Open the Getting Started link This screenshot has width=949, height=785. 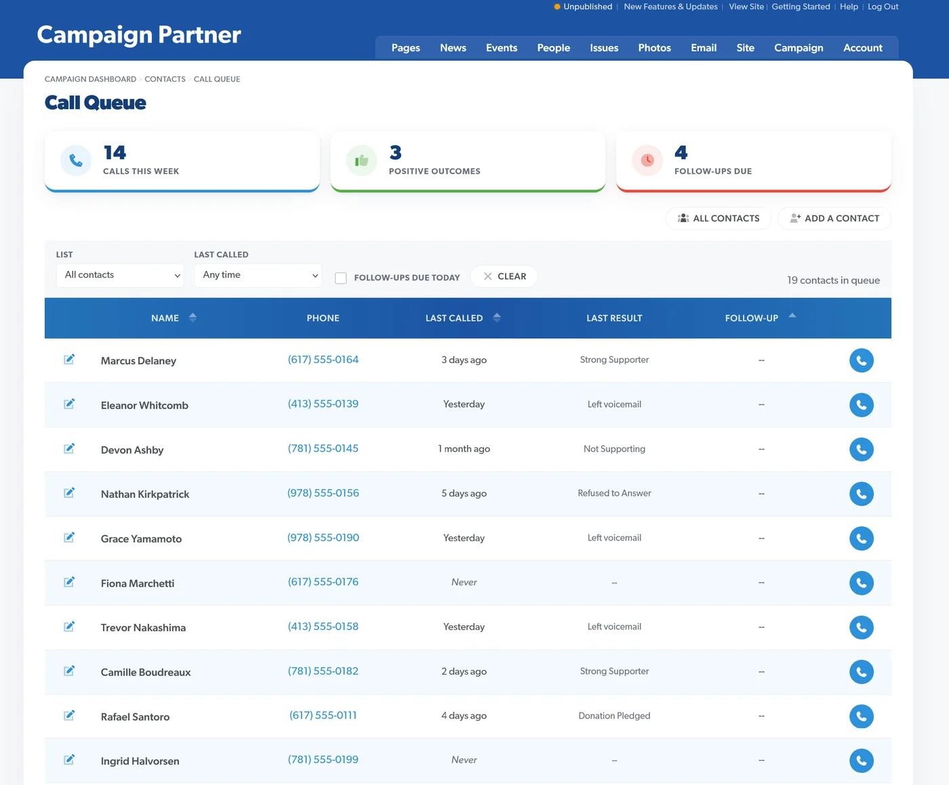tap(801, 7)
